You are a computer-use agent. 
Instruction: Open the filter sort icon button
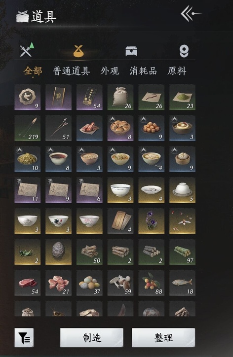[x=24, y=338]
